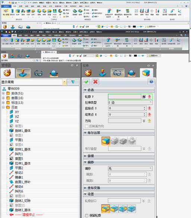Enable the 反转面方向 checkbox

pos(87,126)
